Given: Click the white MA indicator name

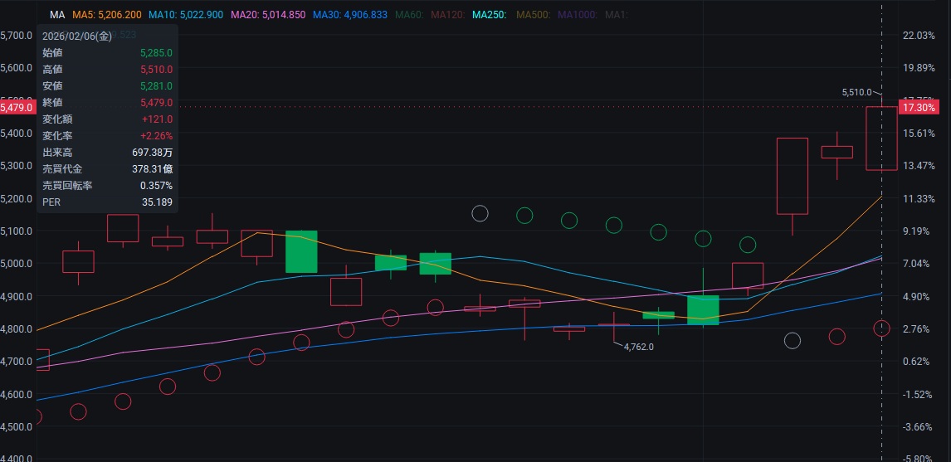Looking at the screenshot, I should pos(57,15).
